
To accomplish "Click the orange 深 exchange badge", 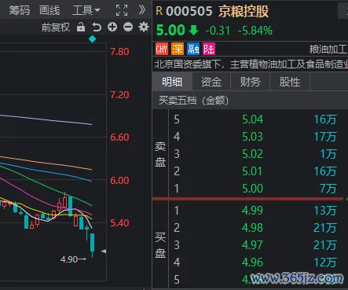I will pyautogui.click(x=178, y=49).
